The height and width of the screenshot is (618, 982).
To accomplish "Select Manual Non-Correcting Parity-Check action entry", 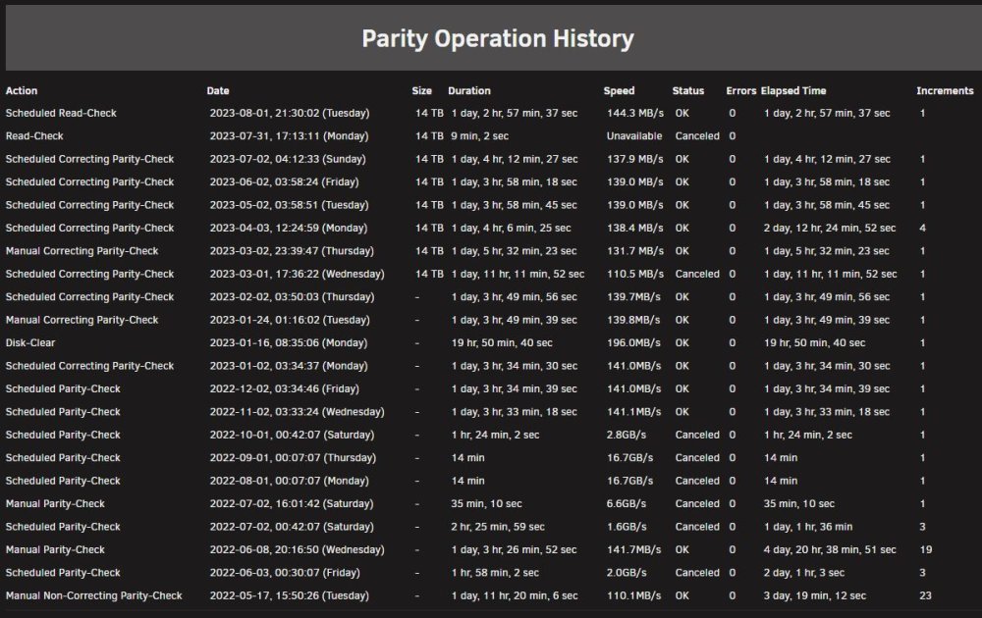I will coord(94,596).
